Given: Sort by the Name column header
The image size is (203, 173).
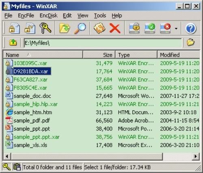Looking at the screenshot, I should click(43, 55).
